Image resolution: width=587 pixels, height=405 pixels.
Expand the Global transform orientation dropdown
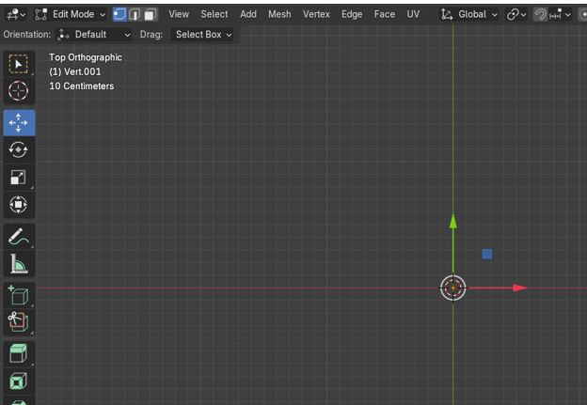click(x=469, y=14)
